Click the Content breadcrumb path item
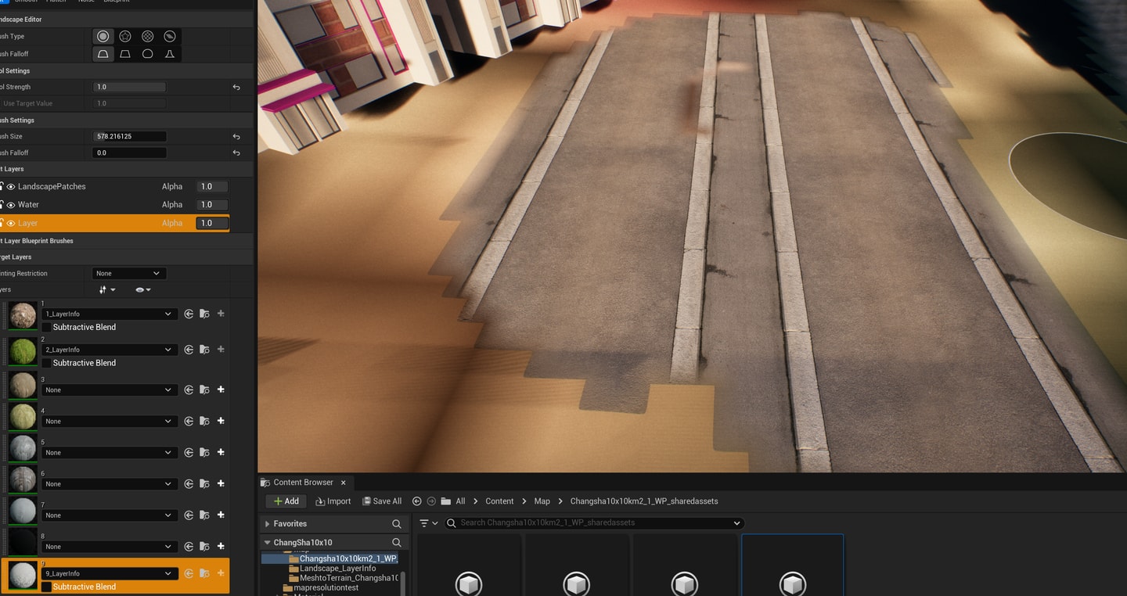1127x596 pixels. tap(499, 501)
